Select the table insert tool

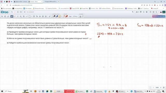click(x=24, y=17)
